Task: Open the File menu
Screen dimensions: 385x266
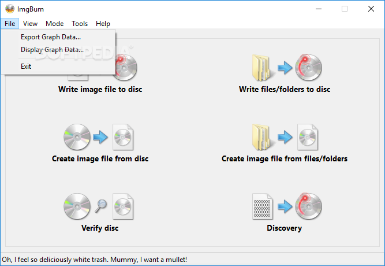Action: click(x=10, y=24)
